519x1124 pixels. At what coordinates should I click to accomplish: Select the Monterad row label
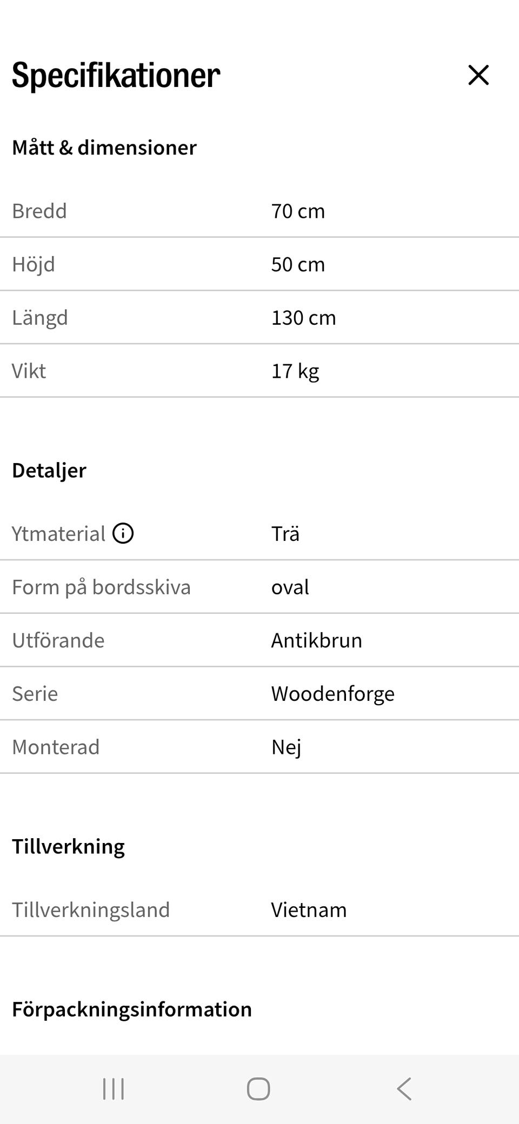click(56, 747)
